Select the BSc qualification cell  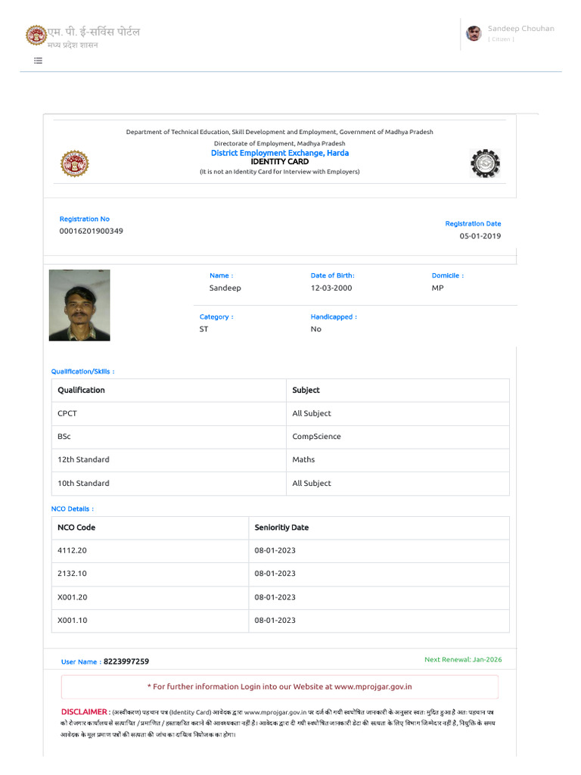pos(169,437)
